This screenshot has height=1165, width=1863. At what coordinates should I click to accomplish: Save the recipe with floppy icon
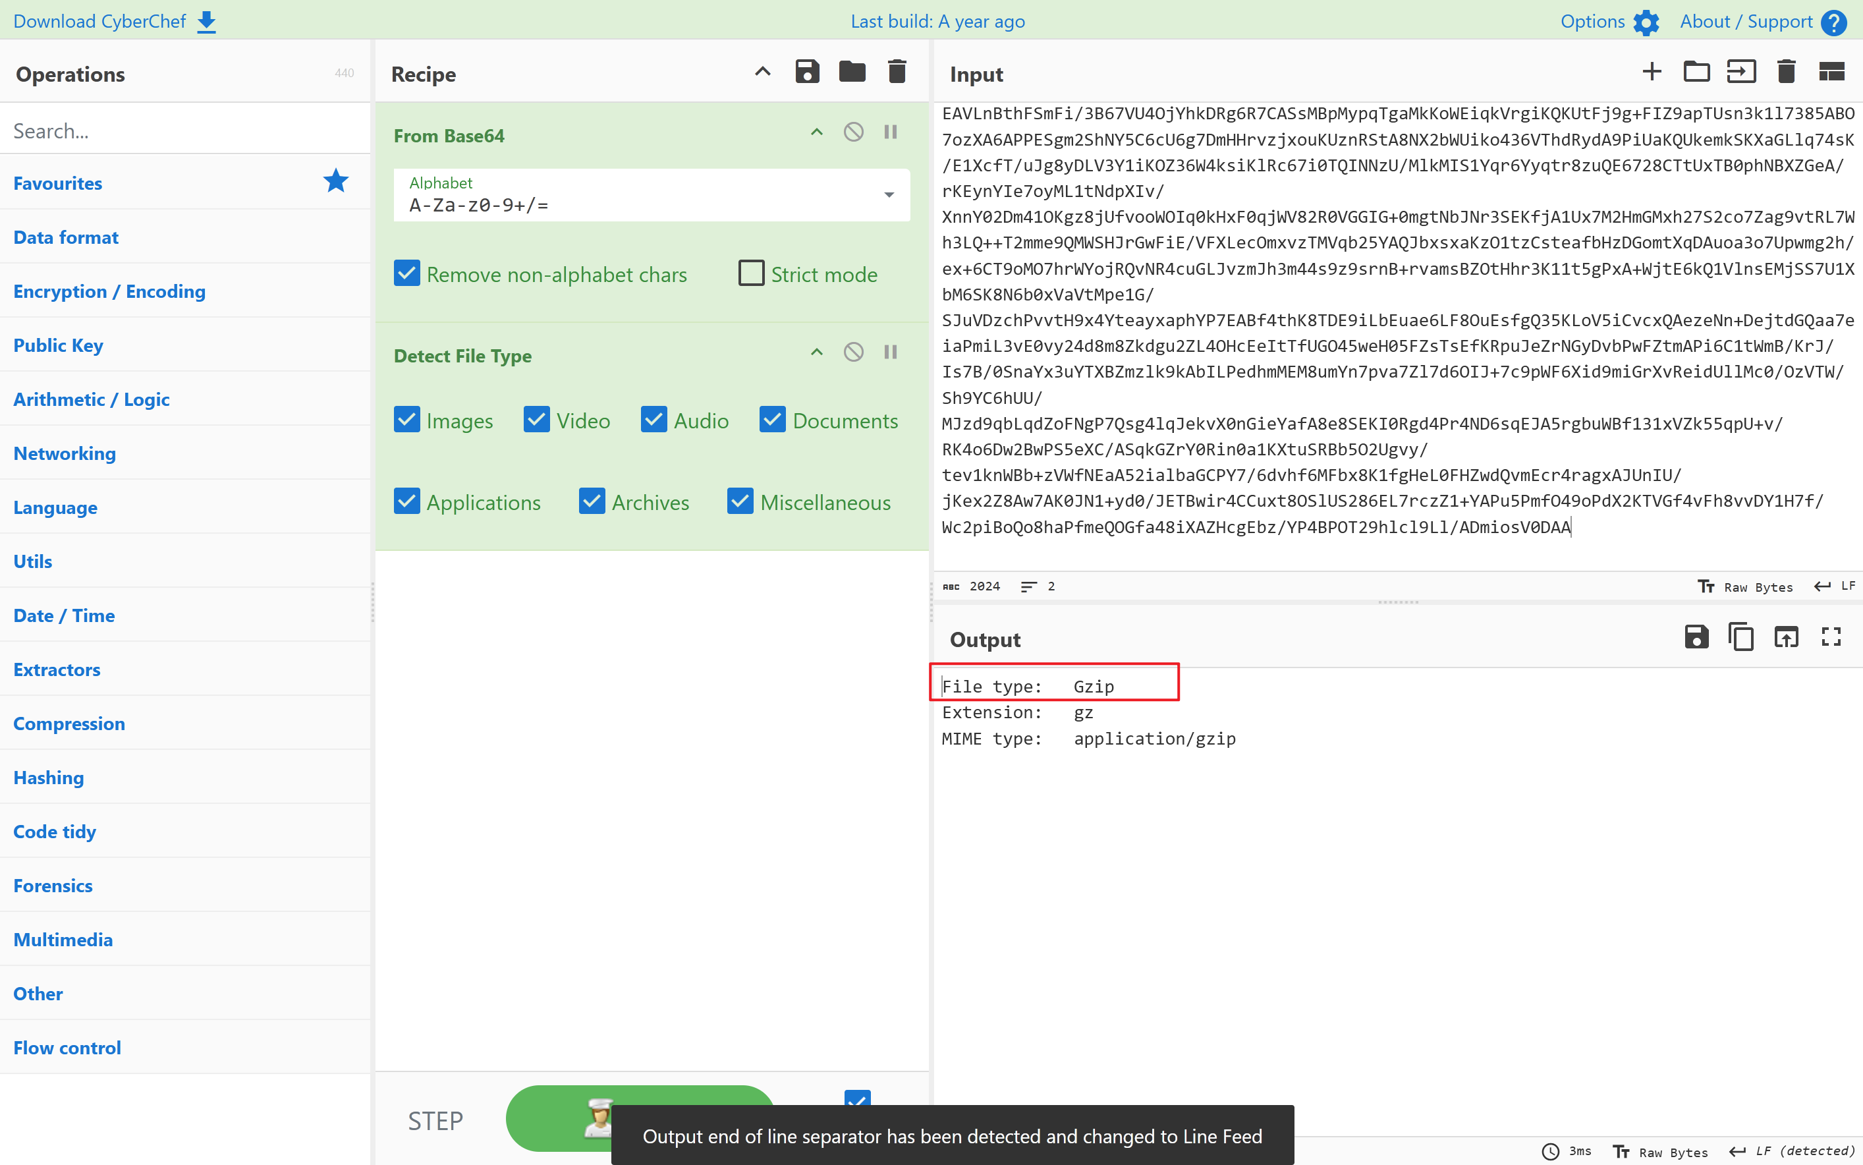(x=806, y=72)
